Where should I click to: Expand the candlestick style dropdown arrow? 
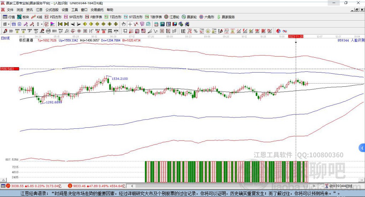[x=42, y=24]
